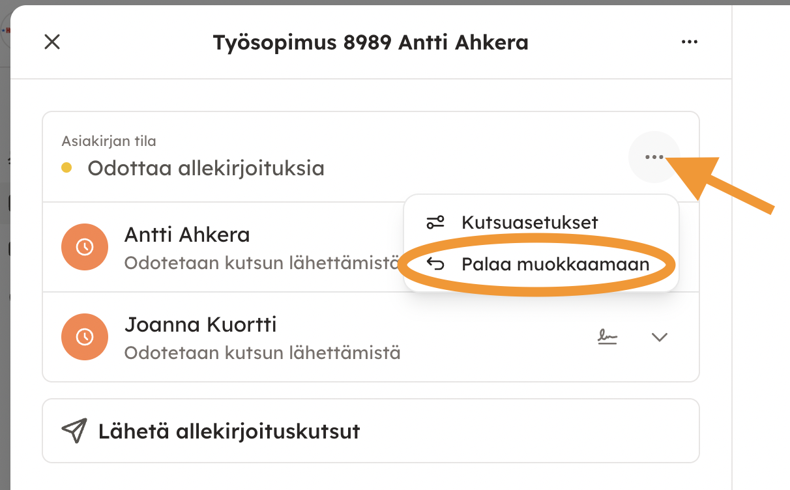The image size is (790, 490).
Task: Click the return arrow icon in menu
Action: click(x=435, y=264)
